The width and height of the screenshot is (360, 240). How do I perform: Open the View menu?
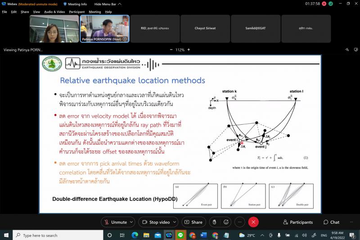click(x=36, y=12)
